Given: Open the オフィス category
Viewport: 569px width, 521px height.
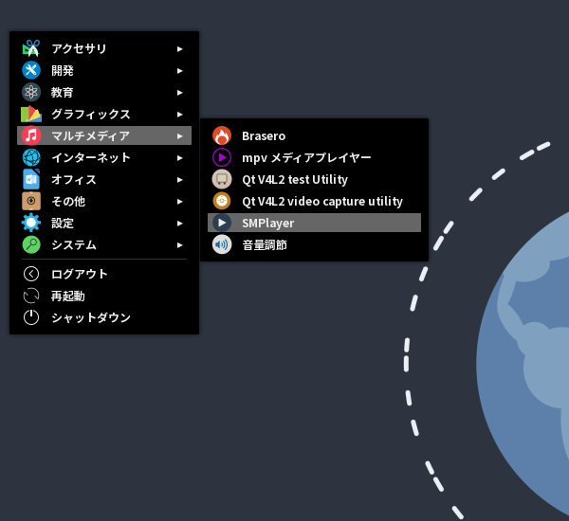Looking at the screenshot, I should point(104,179).
